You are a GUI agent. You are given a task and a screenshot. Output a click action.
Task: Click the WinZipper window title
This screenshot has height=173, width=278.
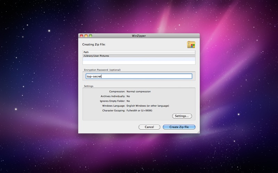pos(139,36)
